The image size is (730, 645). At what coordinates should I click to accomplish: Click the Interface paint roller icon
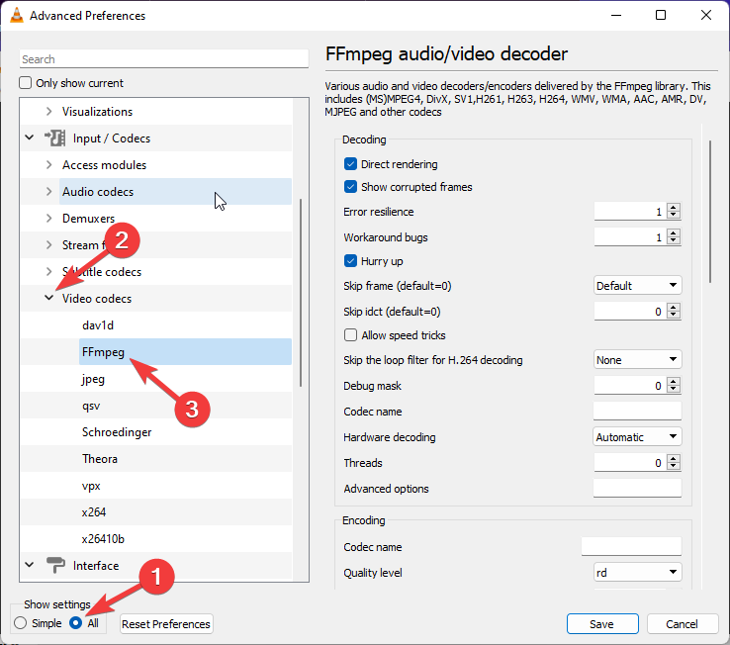pyautogui.click(x=55, y=566)
